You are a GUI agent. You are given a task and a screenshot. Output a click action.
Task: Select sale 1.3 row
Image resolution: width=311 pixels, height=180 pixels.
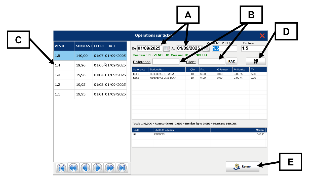click(x=90, y=75)
